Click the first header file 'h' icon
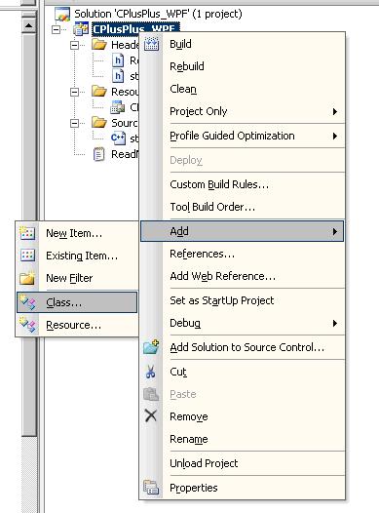Image resolution: width=379 pixels, height=513 pixels. coord(118,60)
